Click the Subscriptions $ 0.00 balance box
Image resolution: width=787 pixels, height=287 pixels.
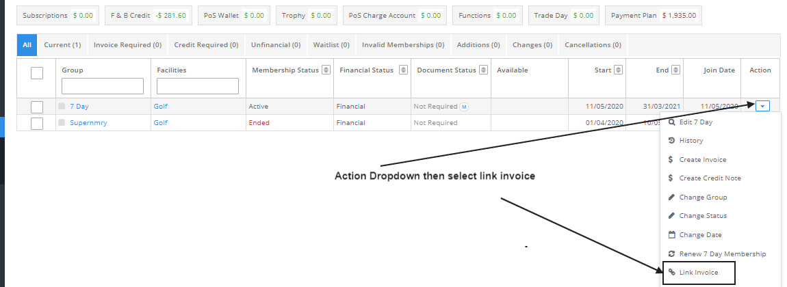pyautogui.click(x=57, y=16)
